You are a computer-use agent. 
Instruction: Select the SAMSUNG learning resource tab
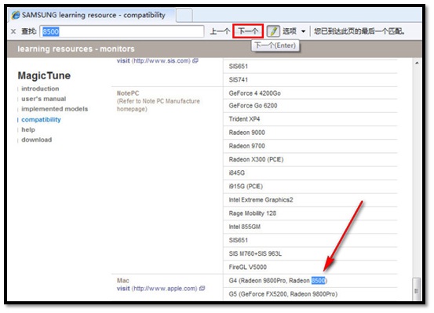93,15
